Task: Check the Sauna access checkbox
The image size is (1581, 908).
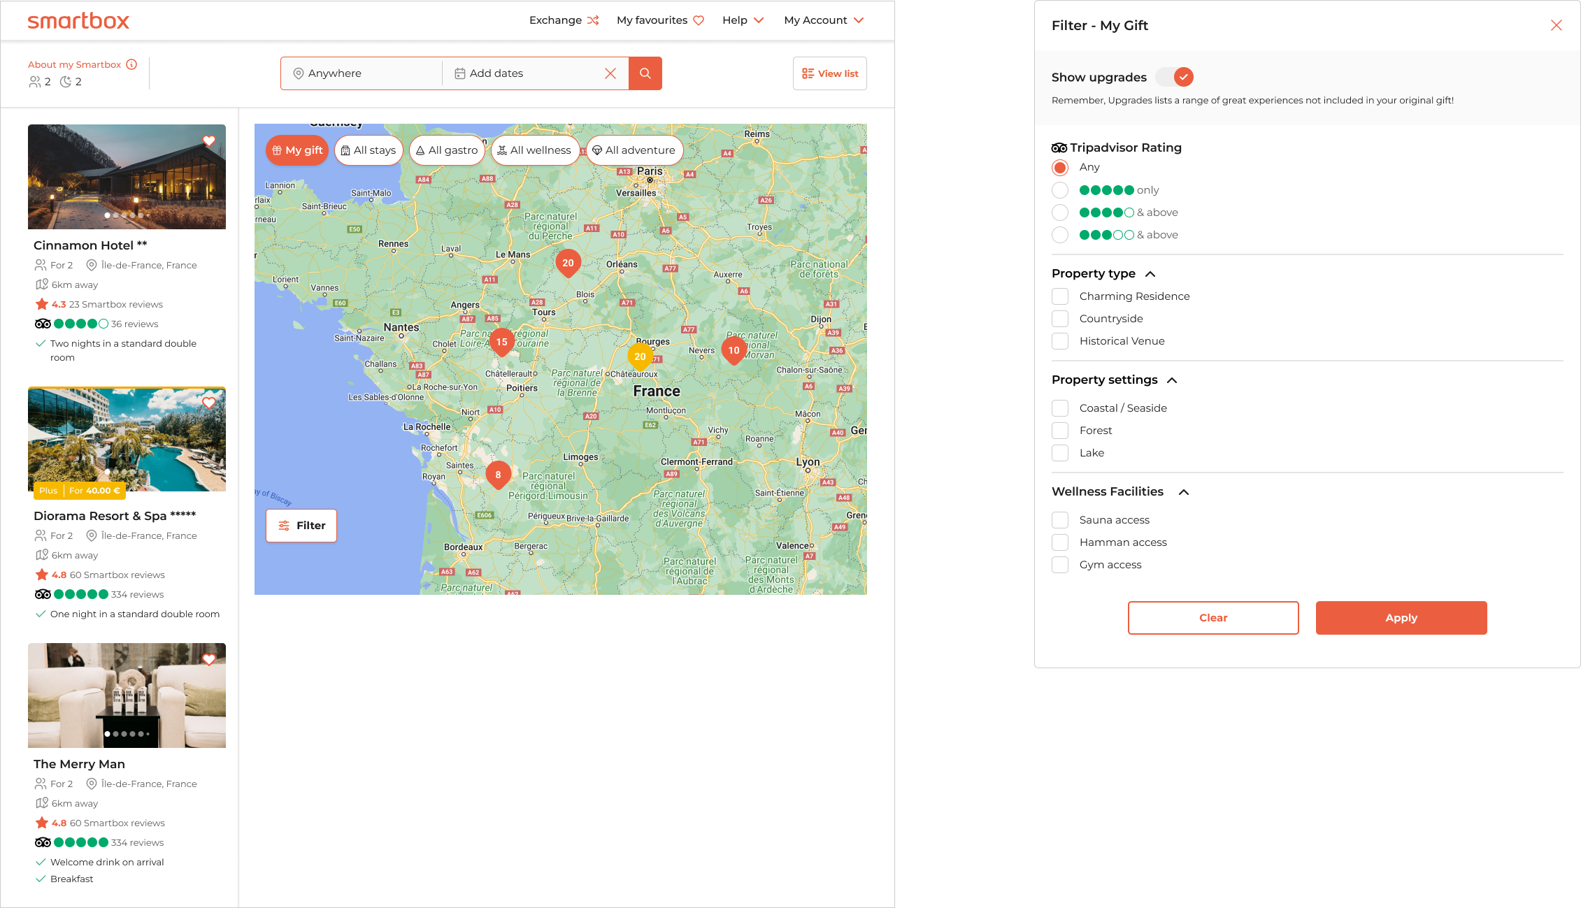Action: point(1060,520)
